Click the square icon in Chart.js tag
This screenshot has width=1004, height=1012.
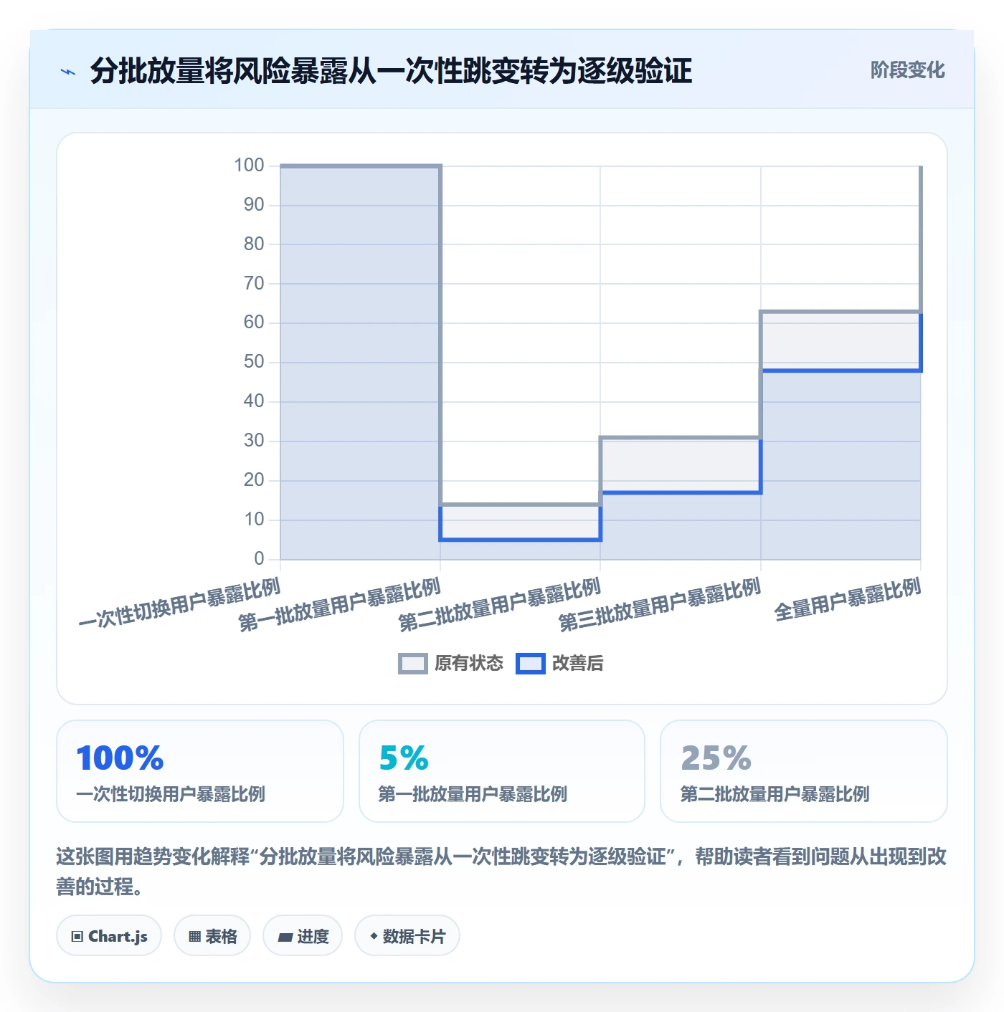click(x=77, y=936)
